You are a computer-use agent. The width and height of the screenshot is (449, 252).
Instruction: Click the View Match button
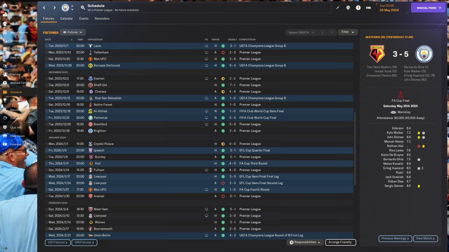point(425,238)
